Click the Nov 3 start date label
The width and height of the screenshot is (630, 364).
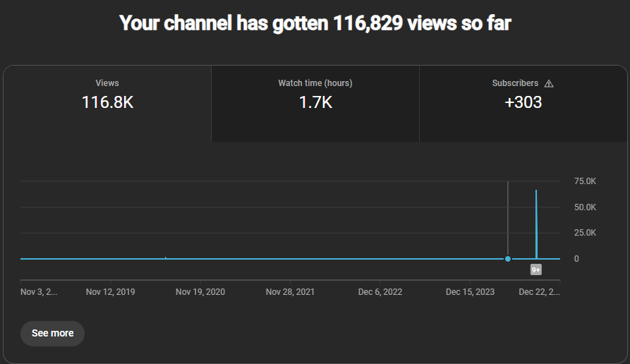click(39, 292)
